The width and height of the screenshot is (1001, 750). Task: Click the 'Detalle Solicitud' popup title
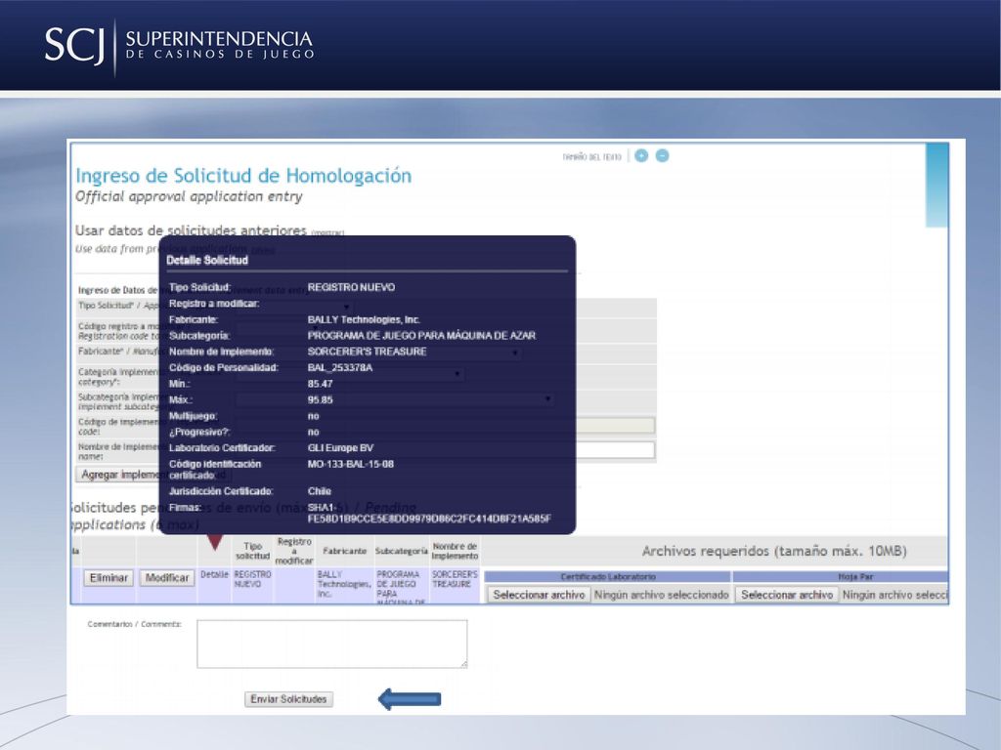click(207, 260)
